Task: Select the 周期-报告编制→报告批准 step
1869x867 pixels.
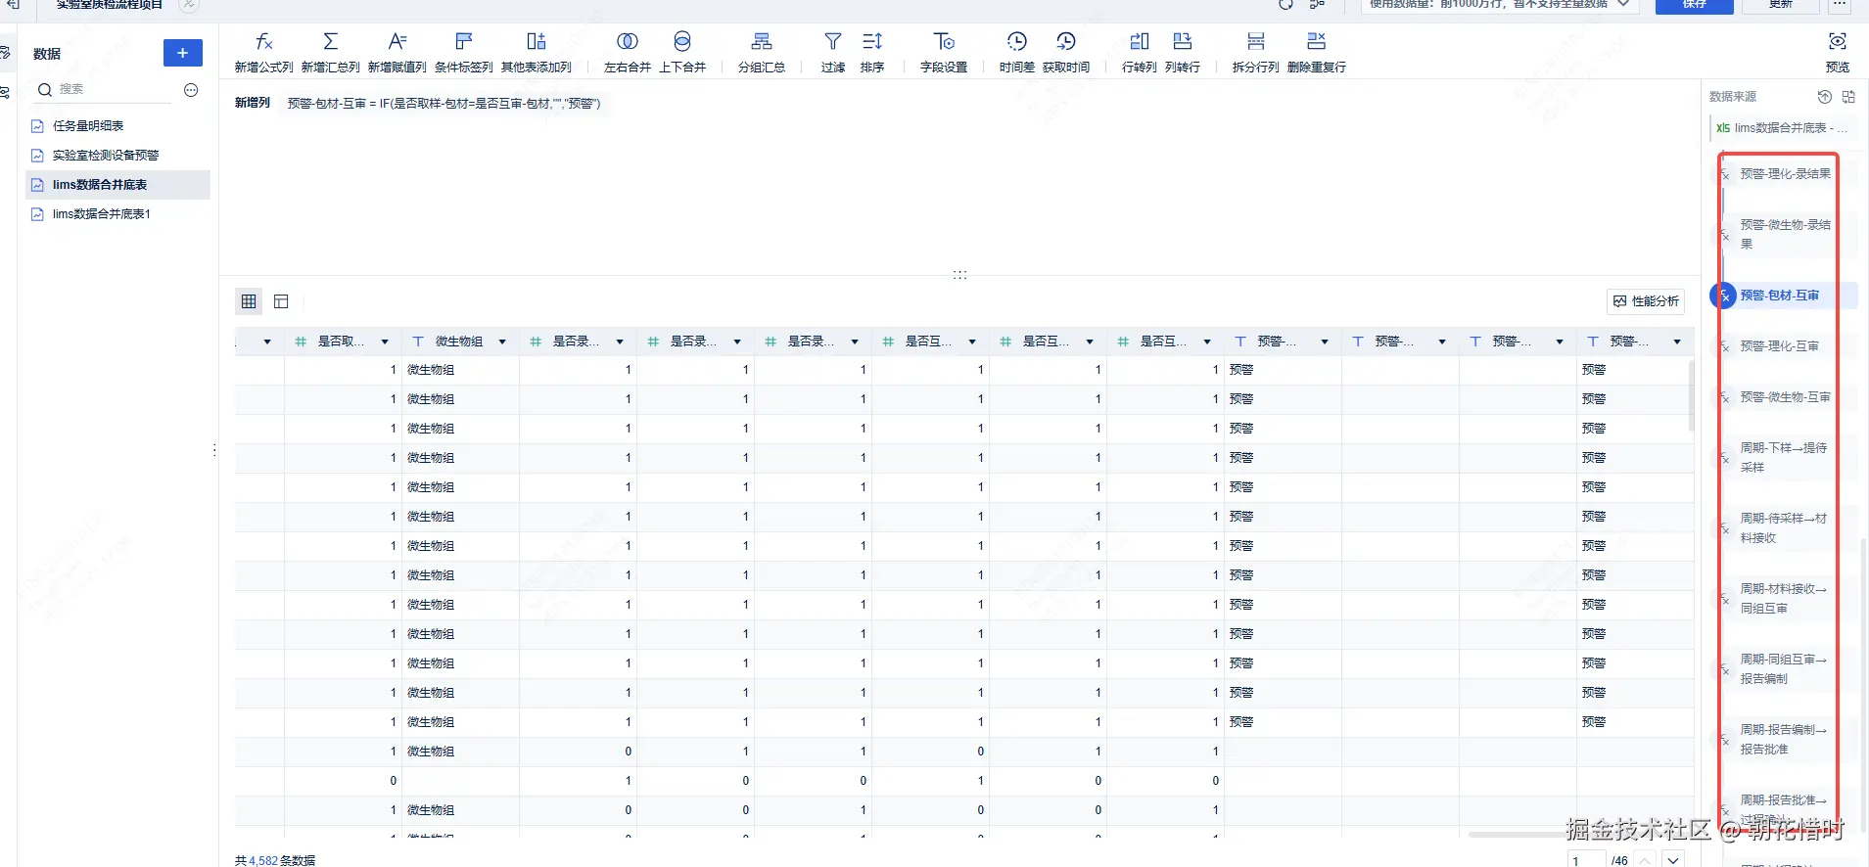Action: point(1784,740)
